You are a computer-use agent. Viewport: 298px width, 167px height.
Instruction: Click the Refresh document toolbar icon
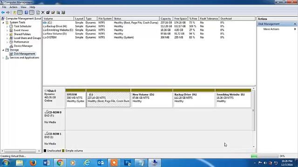click(38, 13)
